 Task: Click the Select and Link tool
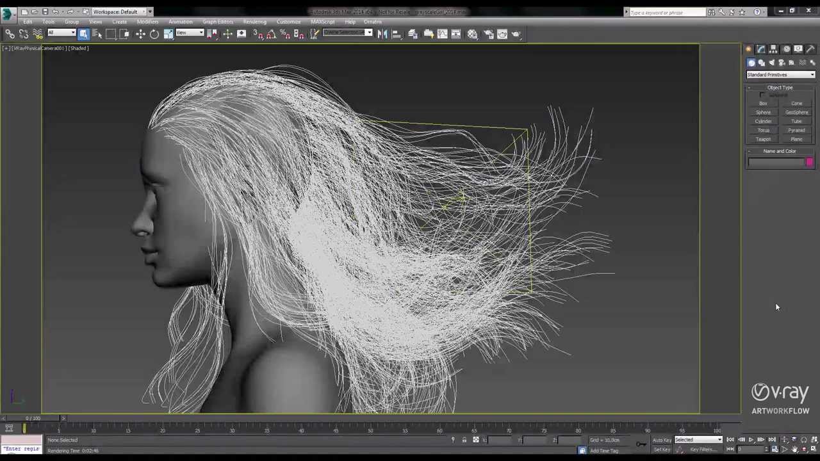tap(10, 34)
